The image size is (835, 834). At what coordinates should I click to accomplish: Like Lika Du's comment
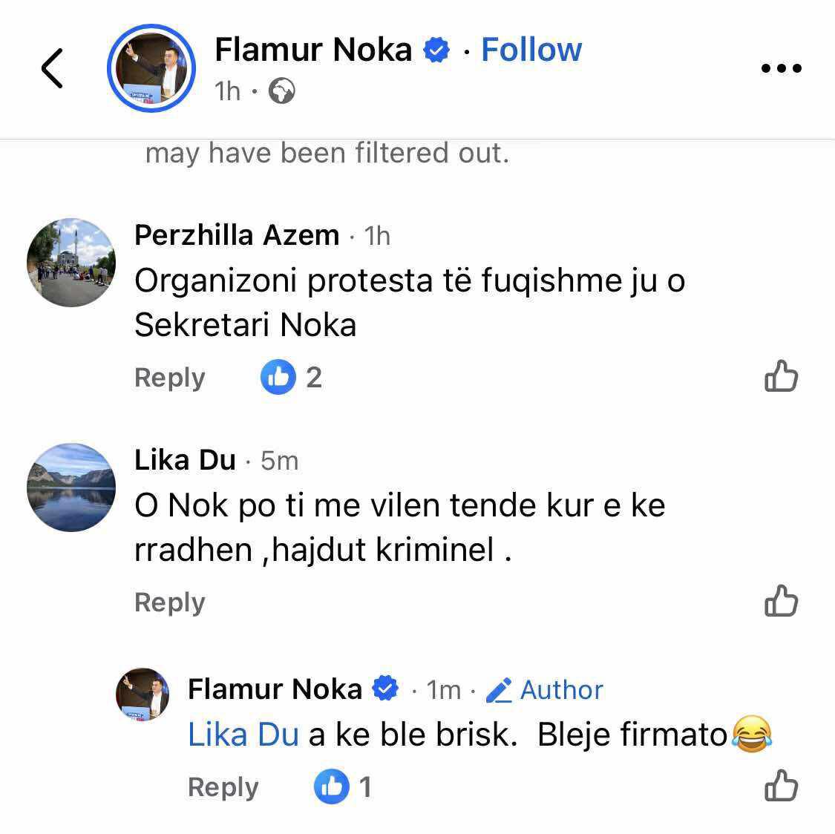pyautogui.click(x=781, y=601)
